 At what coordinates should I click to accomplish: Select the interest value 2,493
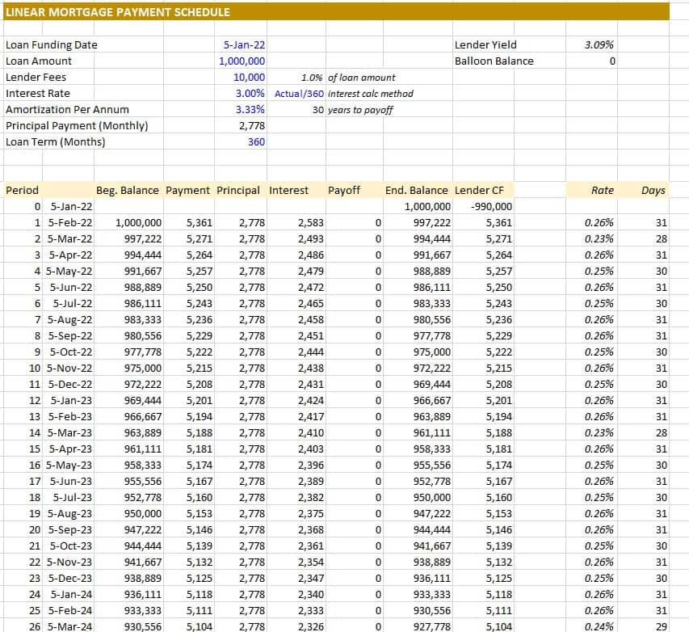[311, 239]
